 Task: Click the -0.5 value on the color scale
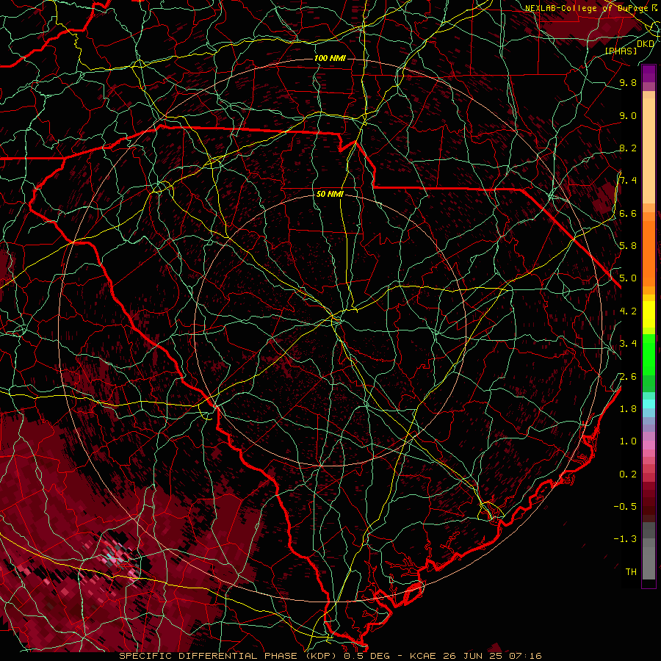(625, 507)
